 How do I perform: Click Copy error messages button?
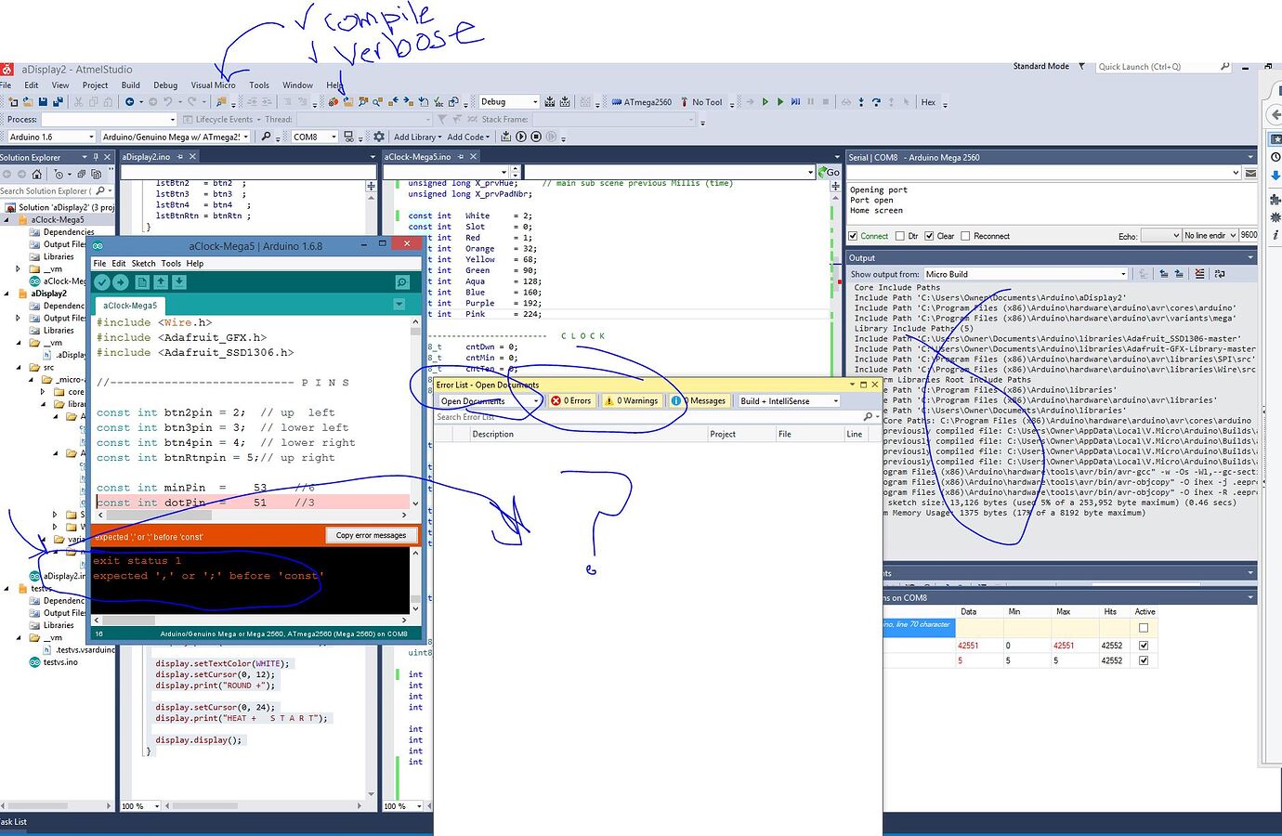[x=371, y=535]
